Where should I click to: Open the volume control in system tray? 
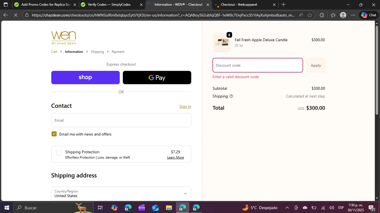pyautogui.click(x=332, y=208)
